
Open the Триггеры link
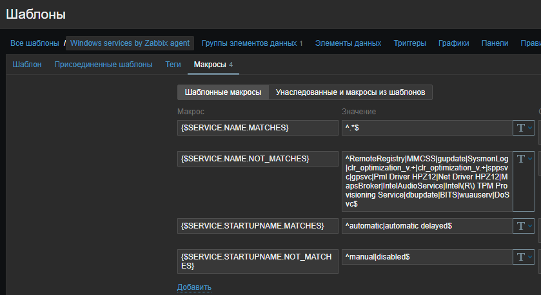click(409, 43)
